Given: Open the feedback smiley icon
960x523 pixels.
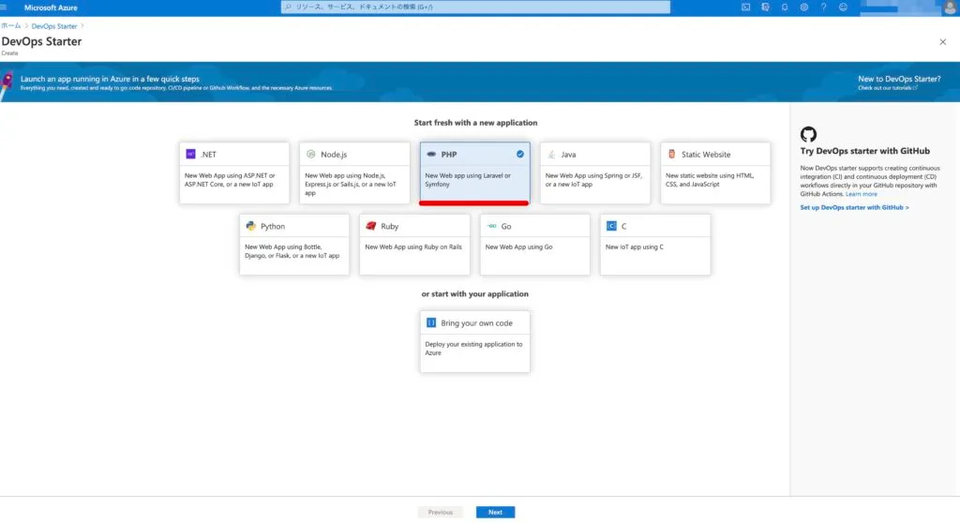Looking at the screenshot, I should click(x=843, y=7).
